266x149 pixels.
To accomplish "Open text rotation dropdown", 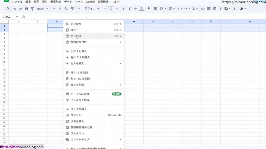I will [x=195, y=9].
